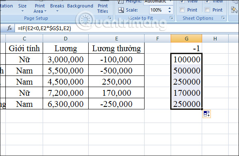Viewport: 239px width, 156px height.
Task: Increase the scale with the up arrow
Action: point(170,8)
